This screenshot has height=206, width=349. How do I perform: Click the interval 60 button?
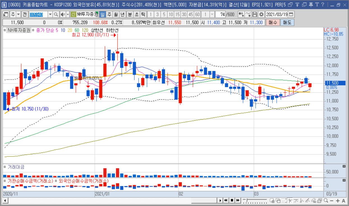[197, 14]
